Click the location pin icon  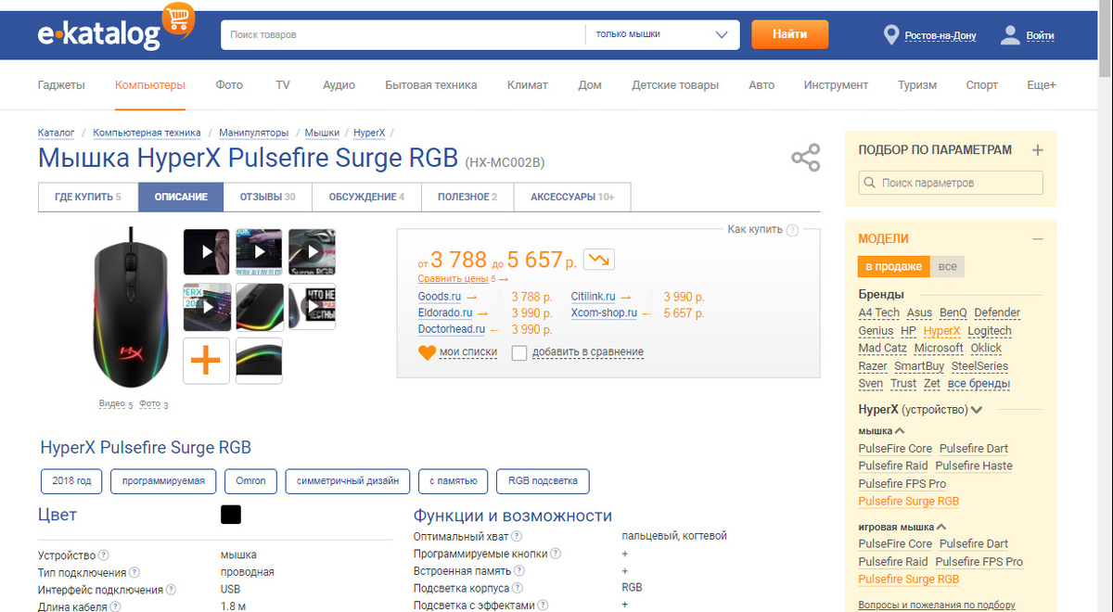(891, 35)
